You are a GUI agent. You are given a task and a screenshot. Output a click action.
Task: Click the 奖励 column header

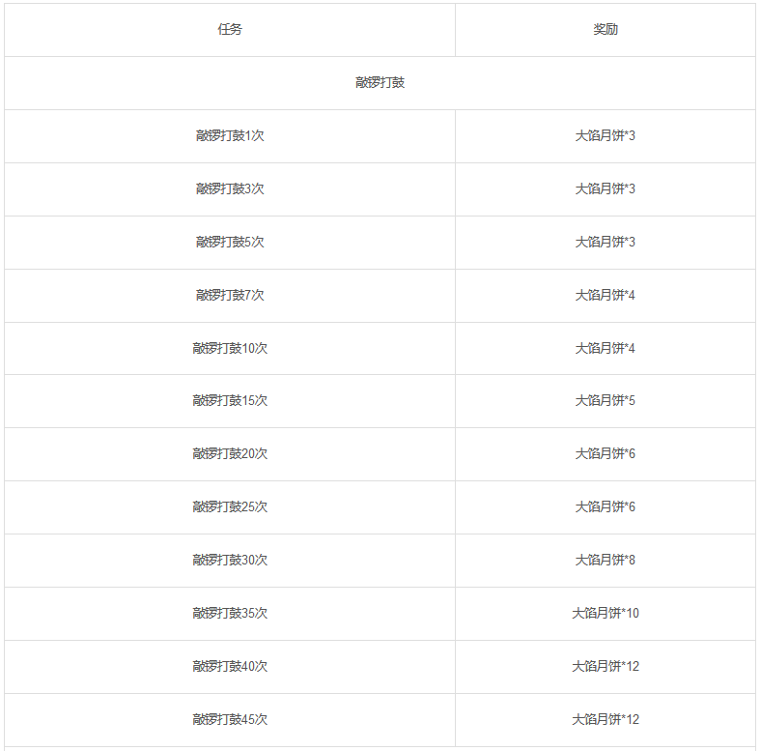point(606,30)
